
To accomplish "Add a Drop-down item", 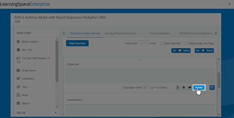I will click(x=26, y=70).
